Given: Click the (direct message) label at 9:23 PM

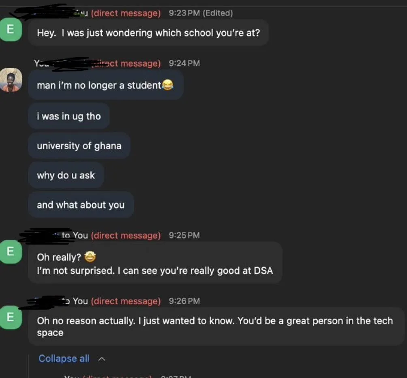Looking at the screenshot, I should pyautogui.click(x=126, y=13).
